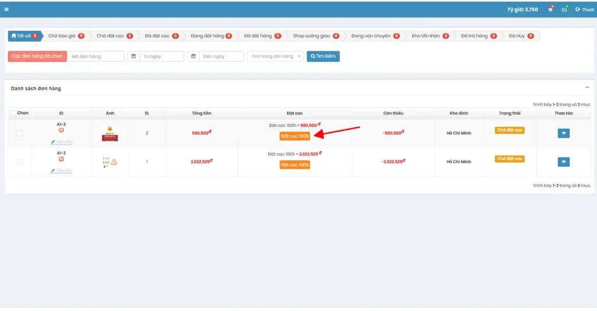Click remaining amount -560,500

coord(392,133)
